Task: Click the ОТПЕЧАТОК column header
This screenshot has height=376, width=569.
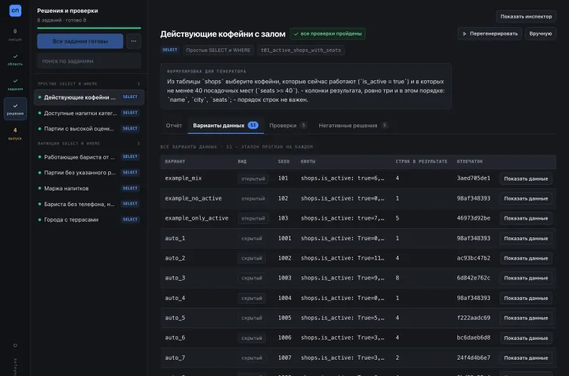Action: [x=469, y=161]
